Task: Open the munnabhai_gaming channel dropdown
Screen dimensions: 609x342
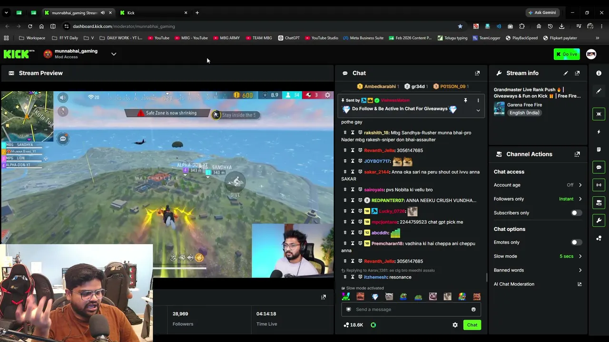Action: tap(114, 54)
